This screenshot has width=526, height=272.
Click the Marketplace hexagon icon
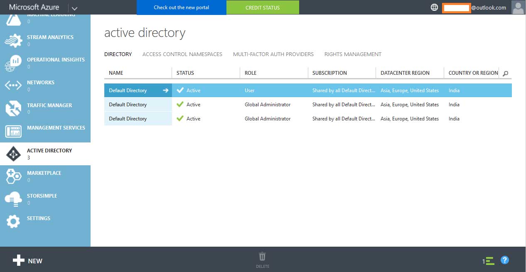pyautogui.click(x=13, y=176)
